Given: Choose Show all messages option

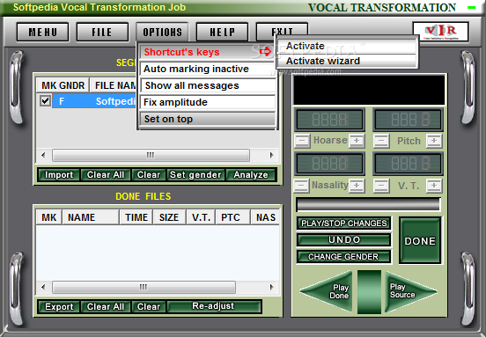Looking at the screenshot, I should point(208,85).
